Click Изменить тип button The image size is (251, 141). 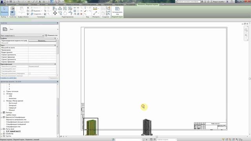51,36
